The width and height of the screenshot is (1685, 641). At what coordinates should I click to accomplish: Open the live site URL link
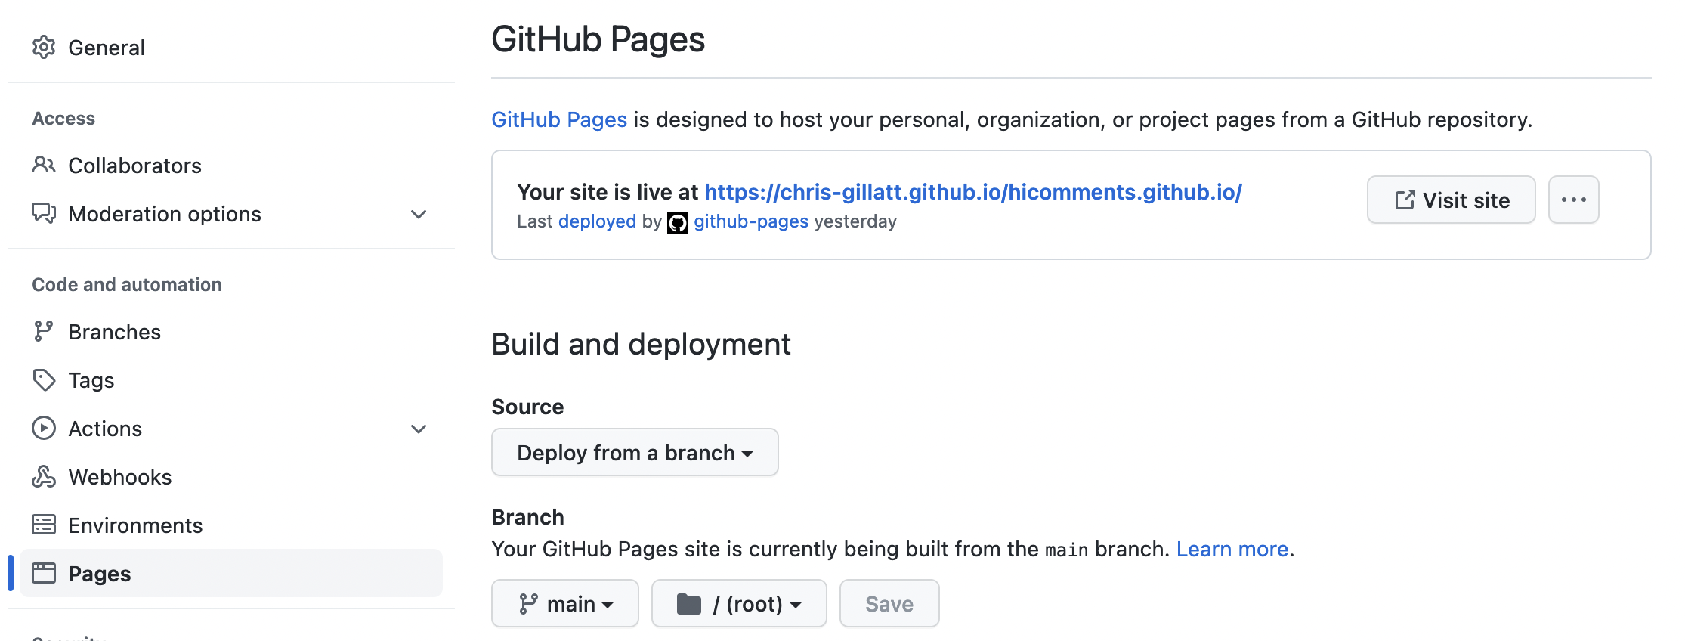(x=973, y=193)
